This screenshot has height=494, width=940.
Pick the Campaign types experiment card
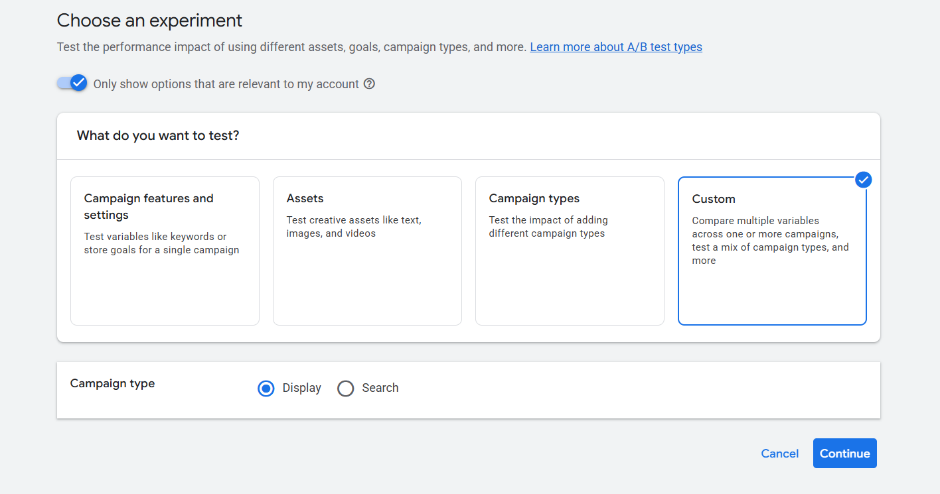(570, 251)
